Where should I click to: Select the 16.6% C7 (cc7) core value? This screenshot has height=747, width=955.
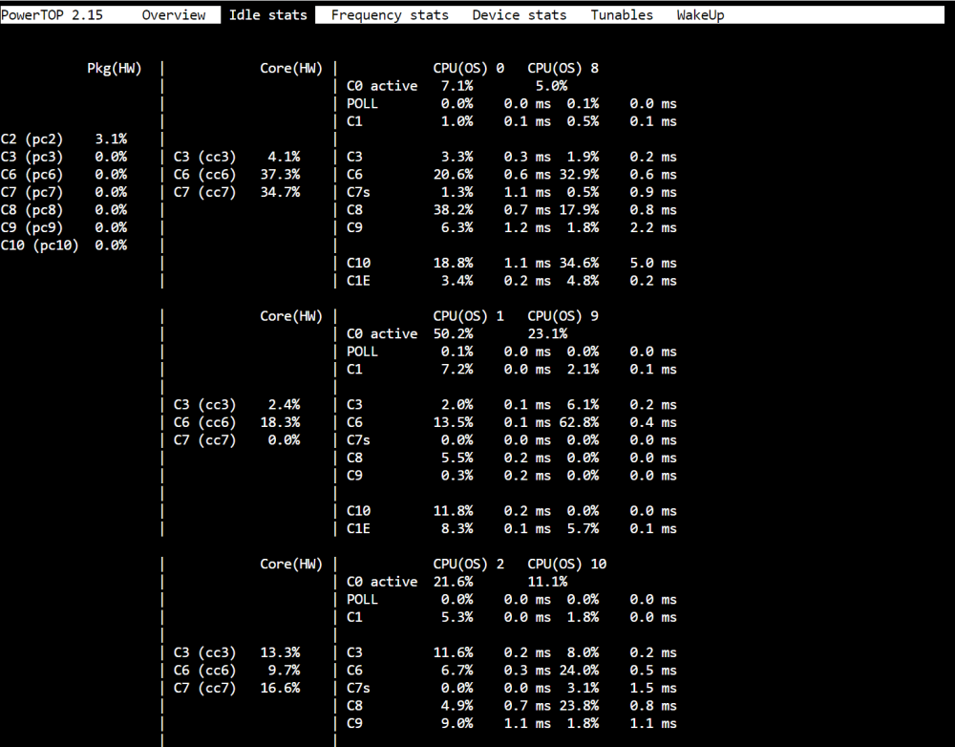(280, 688)
